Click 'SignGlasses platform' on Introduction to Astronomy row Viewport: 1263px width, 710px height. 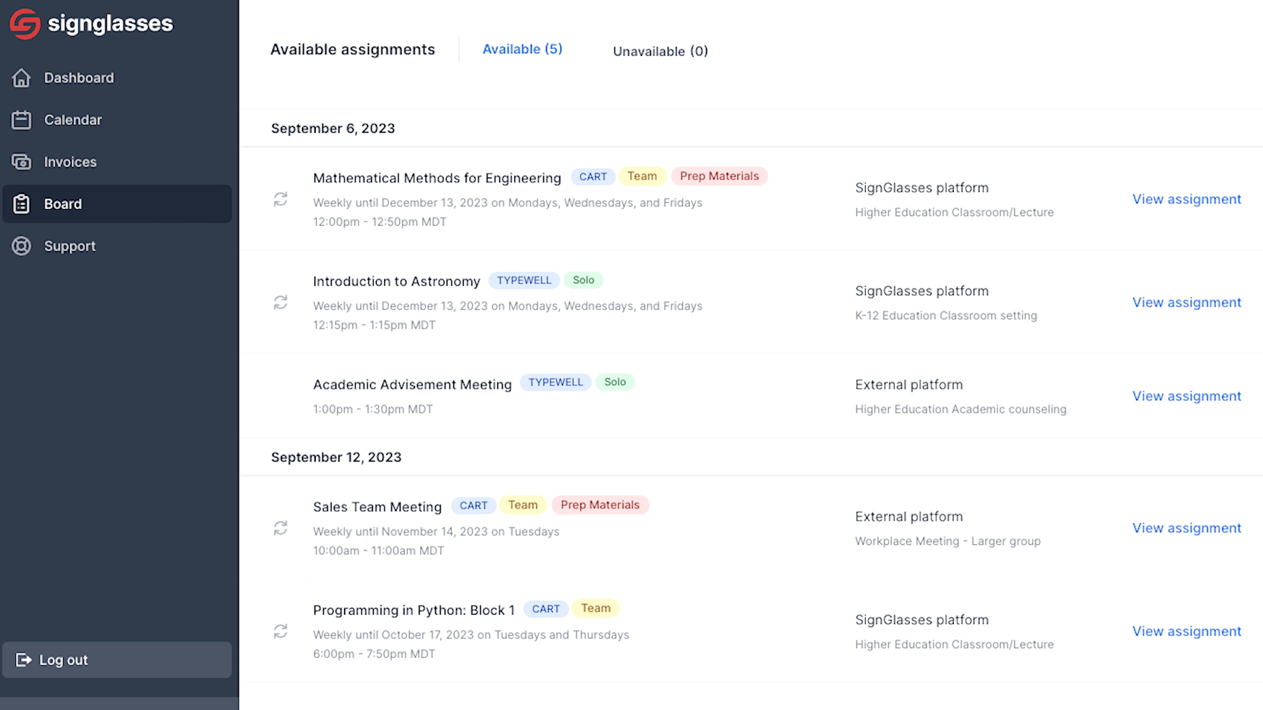[922, 291]
